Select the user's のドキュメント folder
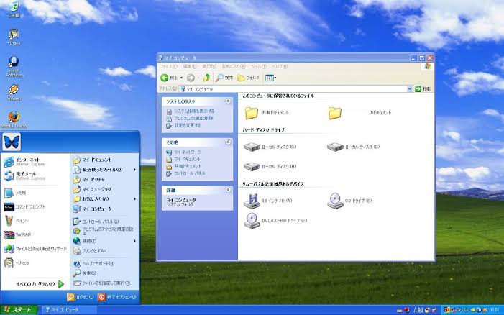This screenshot has width=504, height=315. pos(359,113)
